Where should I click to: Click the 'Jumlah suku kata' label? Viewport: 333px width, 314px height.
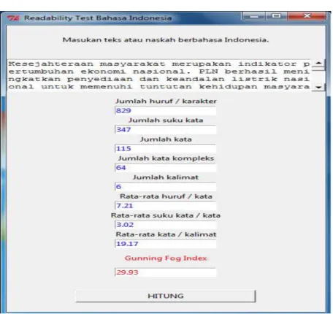click(x=166, y=120)
